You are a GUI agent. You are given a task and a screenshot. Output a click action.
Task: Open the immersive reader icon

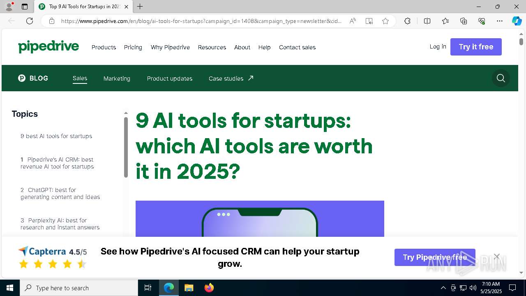point(369,21)
